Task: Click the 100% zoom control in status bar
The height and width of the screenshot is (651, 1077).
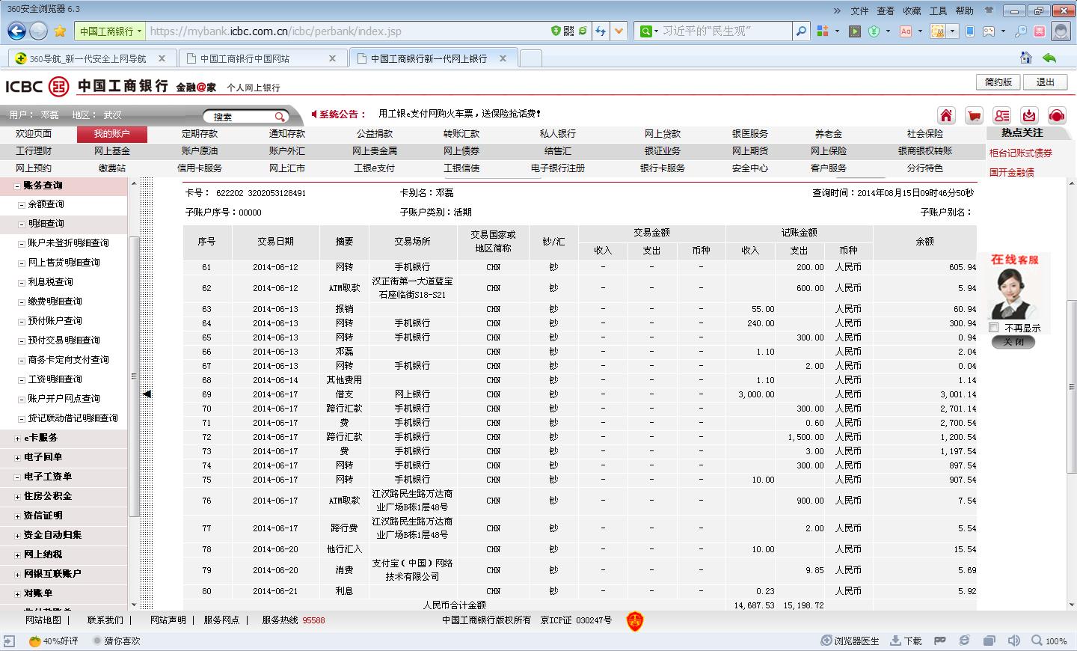Action: [x=1049, y=641]
